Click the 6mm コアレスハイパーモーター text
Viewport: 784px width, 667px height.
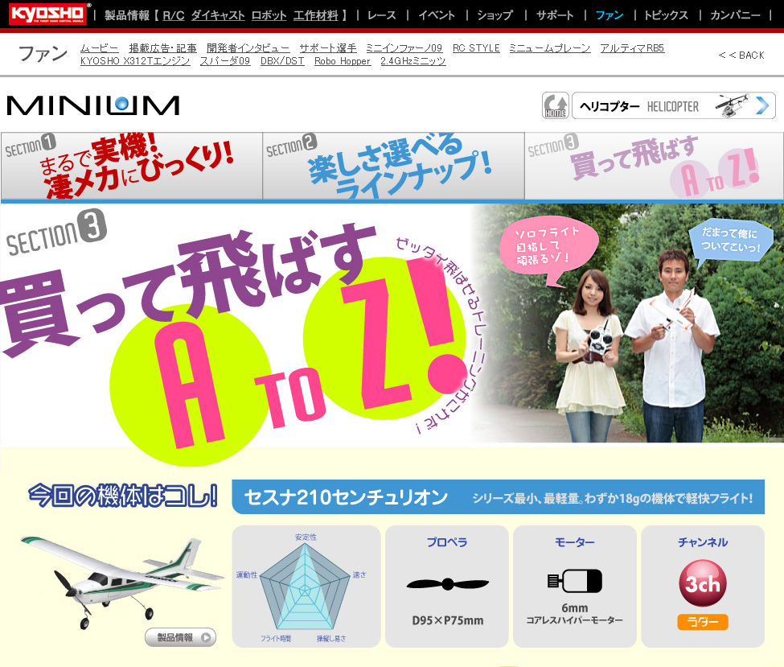(x=574, y=614)
